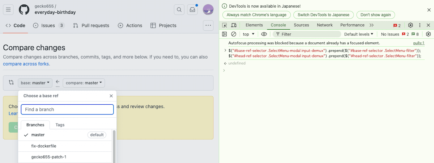Click the console Filter input field
This screenshot has width=434, height=163.
pyautogui.click(x=306, y=34)
